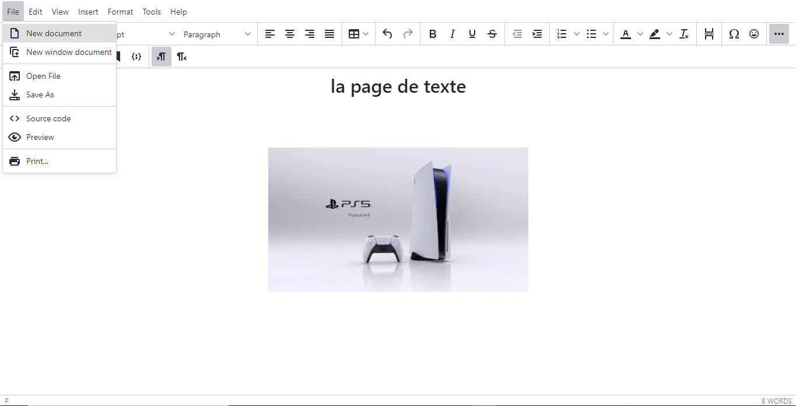
Task: Apply the text color
Action: [626, 34]
